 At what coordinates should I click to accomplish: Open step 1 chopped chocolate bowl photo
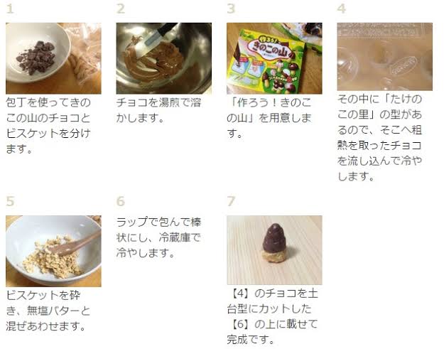coord(53,58)
